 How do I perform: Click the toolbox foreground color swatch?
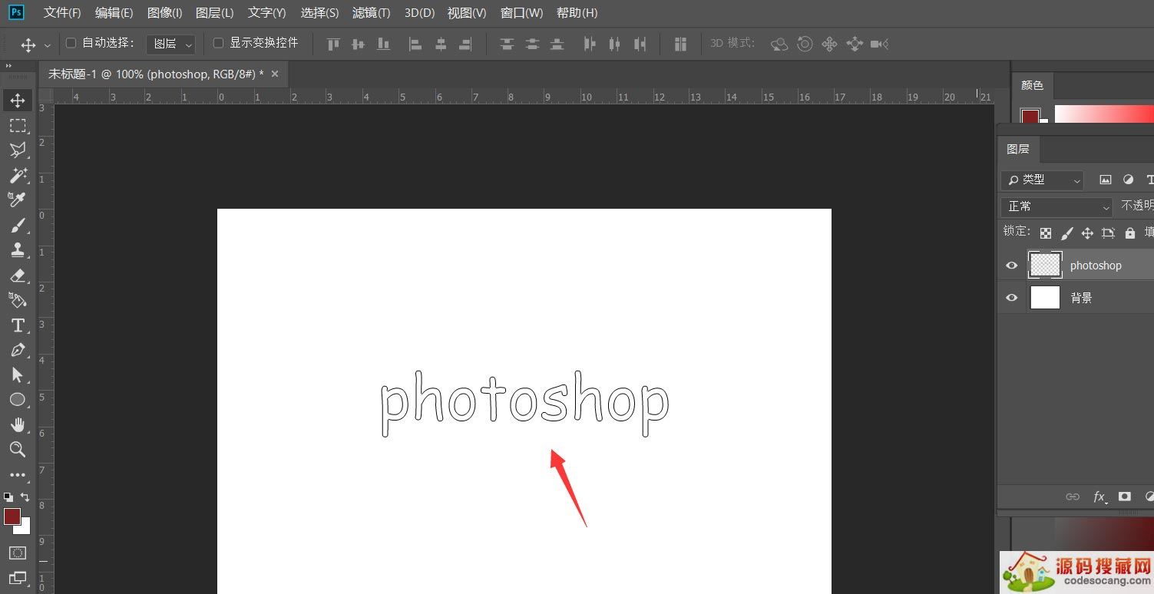pyautogui.click(x=12, y=516)
